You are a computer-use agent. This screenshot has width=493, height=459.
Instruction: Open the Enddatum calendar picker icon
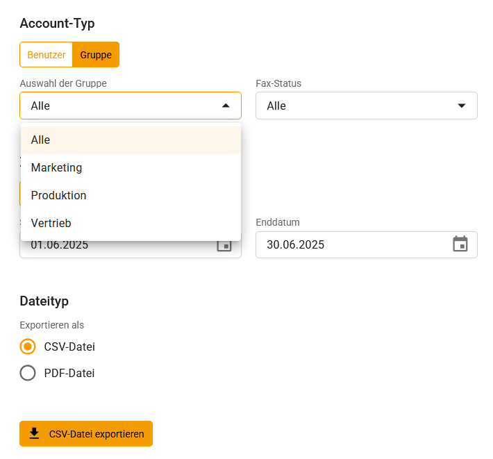[460, 244]
